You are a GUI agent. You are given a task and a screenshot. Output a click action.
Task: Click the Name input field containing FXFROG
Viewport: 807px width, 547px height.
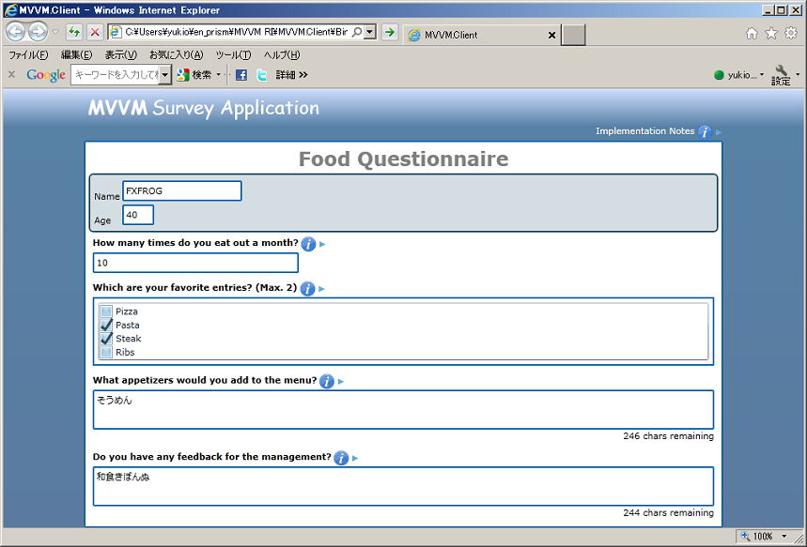(x=182, y=191)
